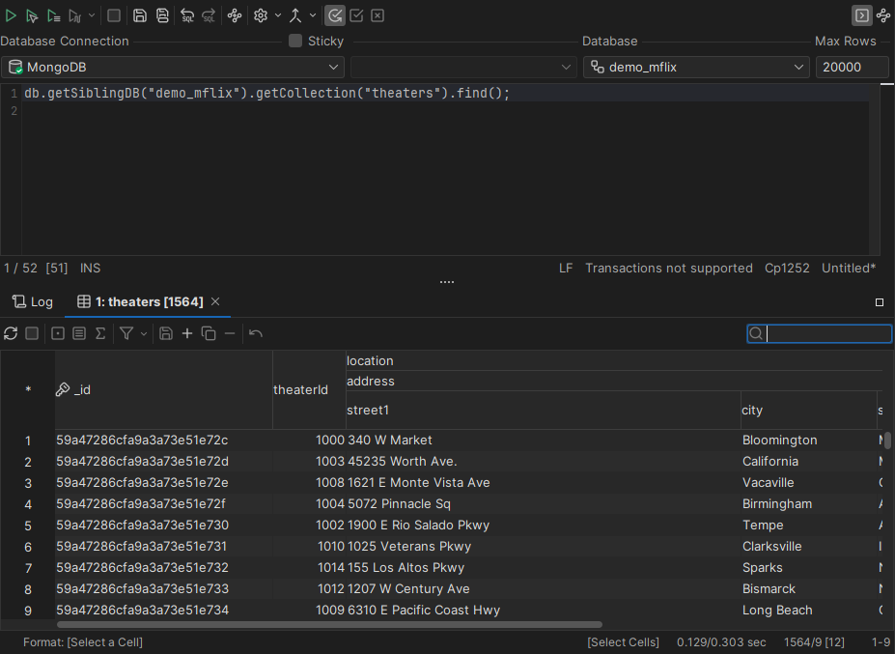895x654 pixels.
Task: Undo changes with the undo arrow icon
Action: (256, 333)
